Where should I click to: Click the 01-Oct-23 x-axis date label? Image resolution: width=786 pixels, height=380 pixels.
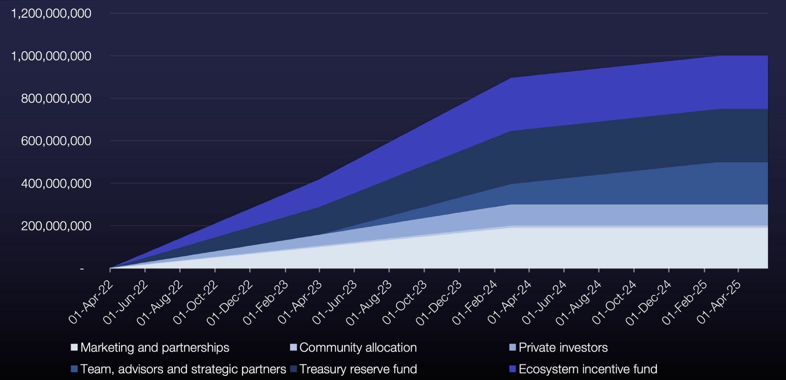[405, 302]
